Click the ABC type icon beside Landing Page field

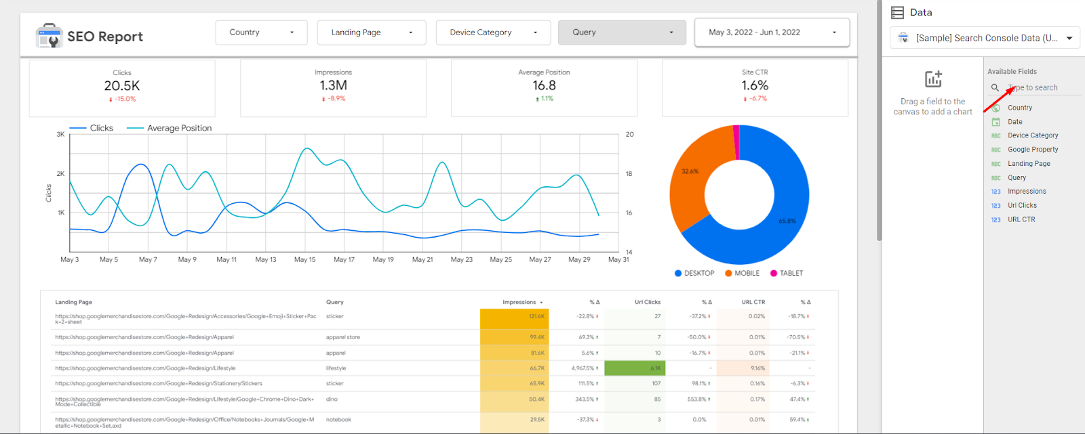coord(995,164)
